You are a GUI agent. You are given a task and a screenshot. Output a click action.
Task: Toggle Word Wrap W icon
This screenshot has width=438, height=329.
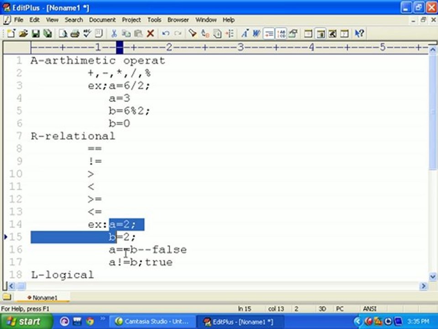(x=257, y=33)
